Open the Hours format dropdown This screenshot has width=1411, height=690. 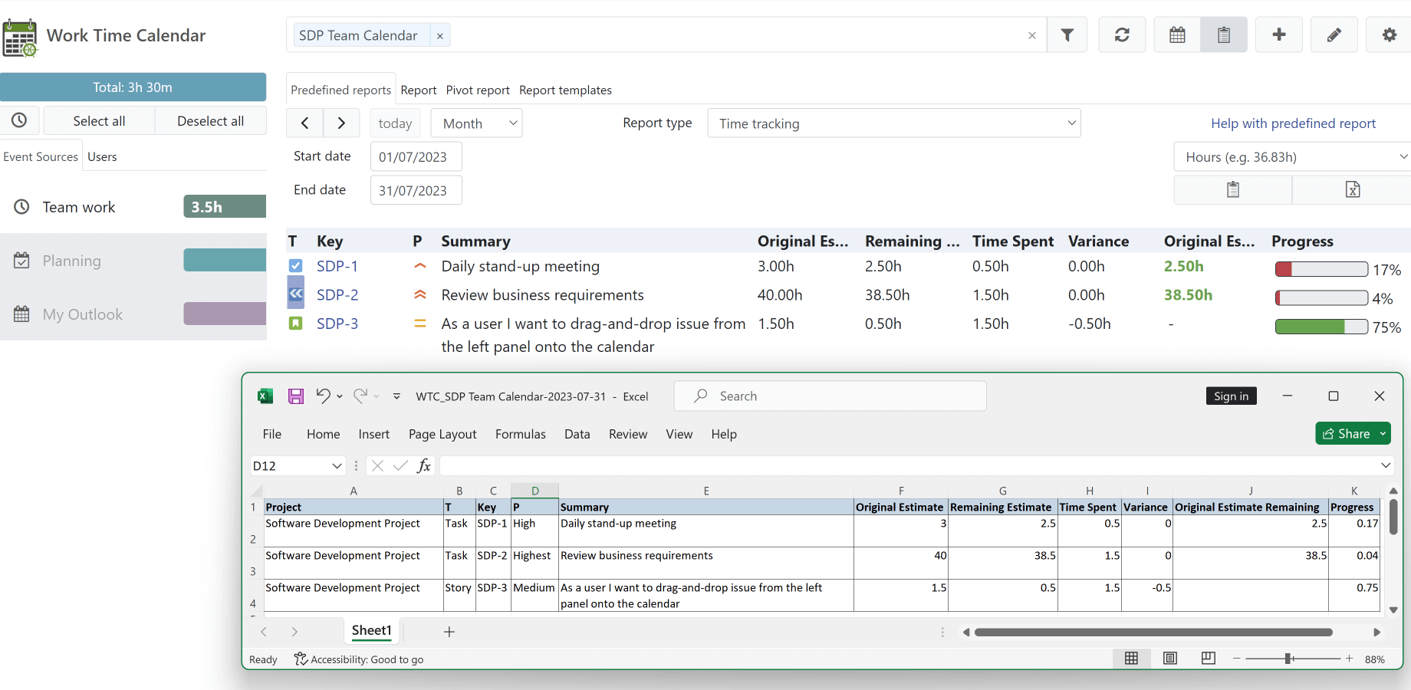tap(1291, 157)
